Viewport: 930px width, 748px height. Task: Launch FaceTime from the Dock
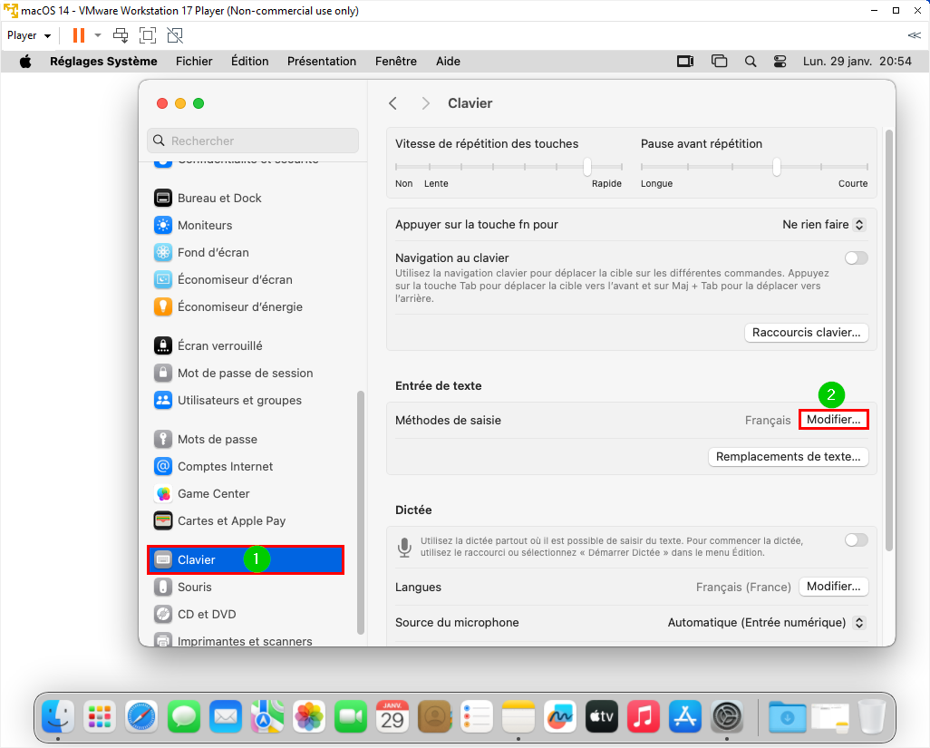[x=351, y=716]
